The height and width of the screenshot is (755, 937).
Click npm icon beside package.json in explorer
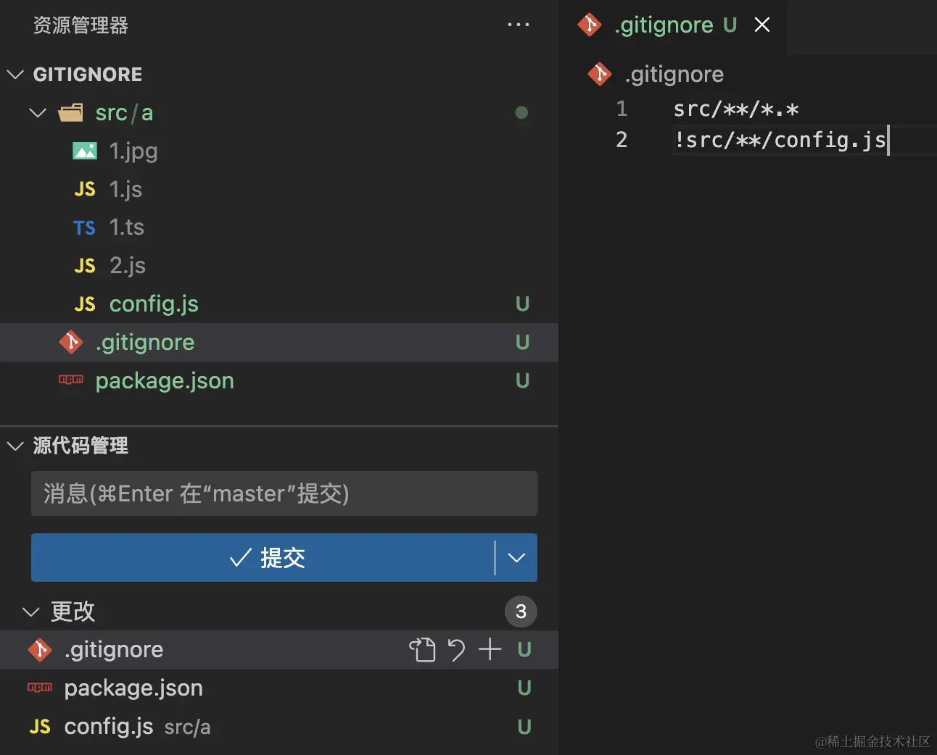coord(71,380)
